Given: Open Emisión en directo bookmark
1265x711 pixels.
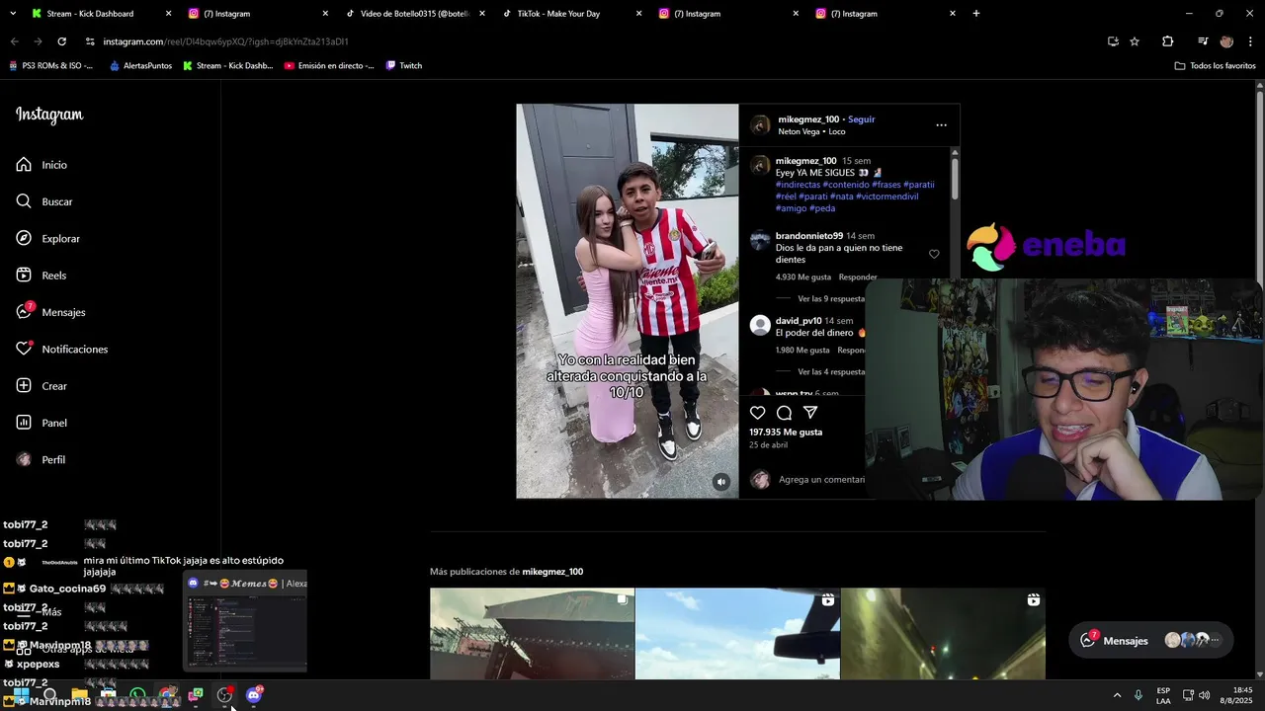Looking at the screenshot, I should 329,66.
